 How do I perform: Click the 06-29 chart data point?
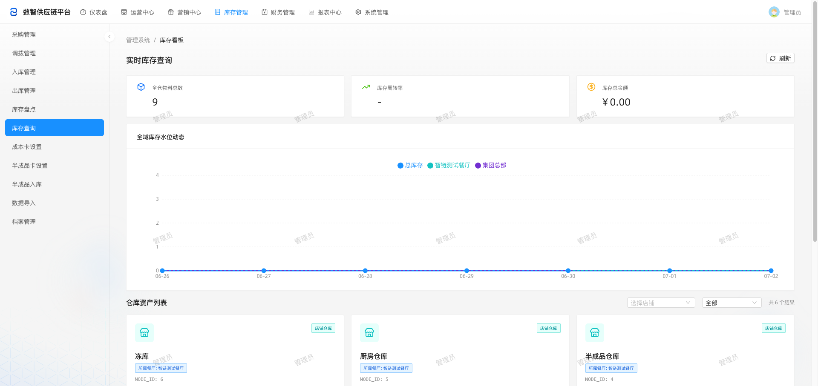(467, 271)
